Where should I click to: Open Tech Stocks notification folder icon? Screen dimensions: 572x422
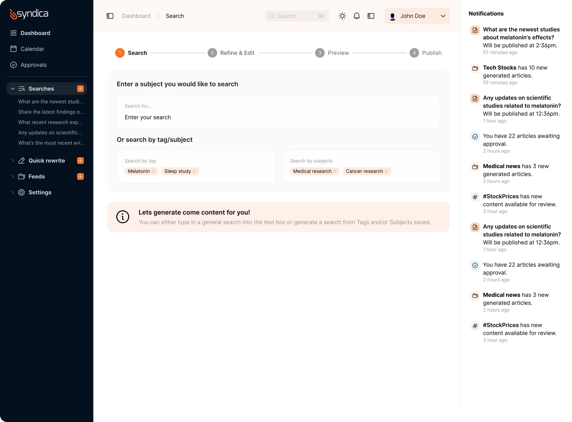pos(475,68)
